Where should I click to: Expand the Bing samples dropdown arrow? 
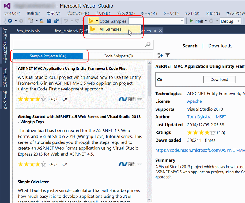point(97,21)
